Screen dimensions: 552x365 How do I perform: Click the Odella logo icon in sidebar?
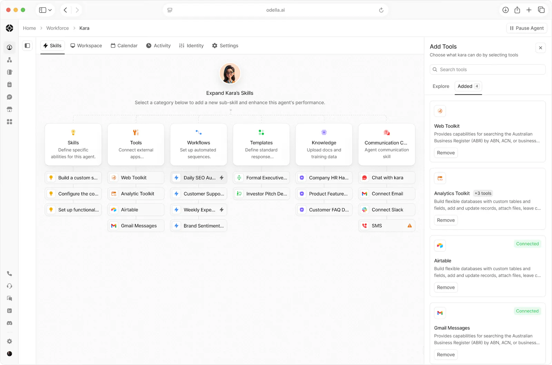click(9, 28)
